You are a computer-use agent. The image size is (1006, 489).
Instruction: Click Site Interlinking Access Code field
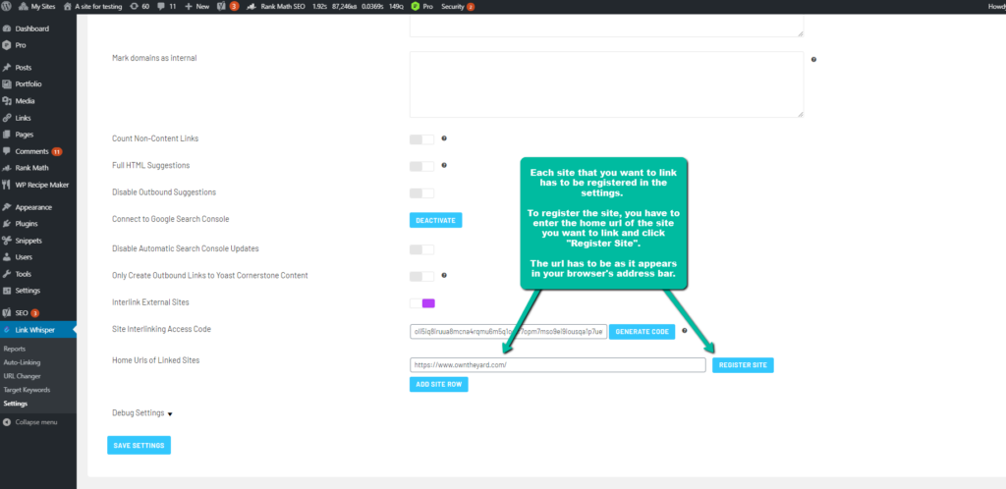508,331
